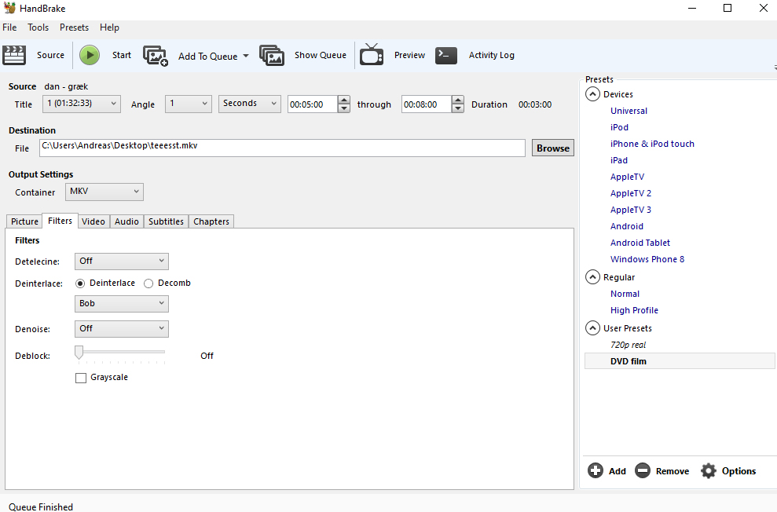Screen dimensions: 777x512
Task: Select the Android preset
Action: (627, 226)
